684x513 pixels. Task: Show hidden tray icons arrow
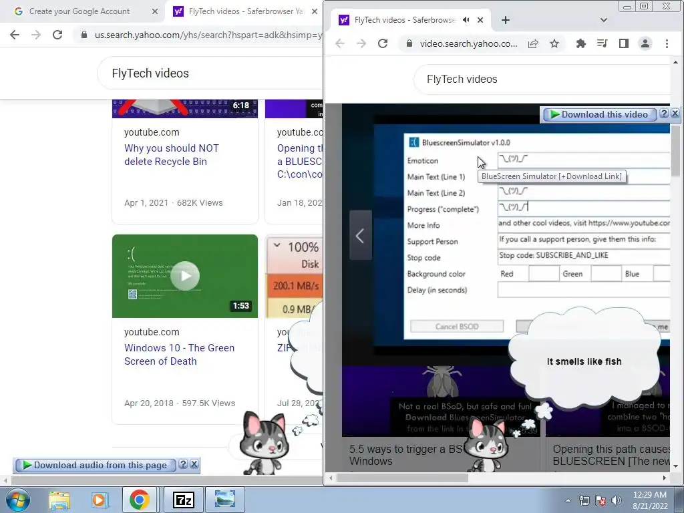(x=568, y=500)
